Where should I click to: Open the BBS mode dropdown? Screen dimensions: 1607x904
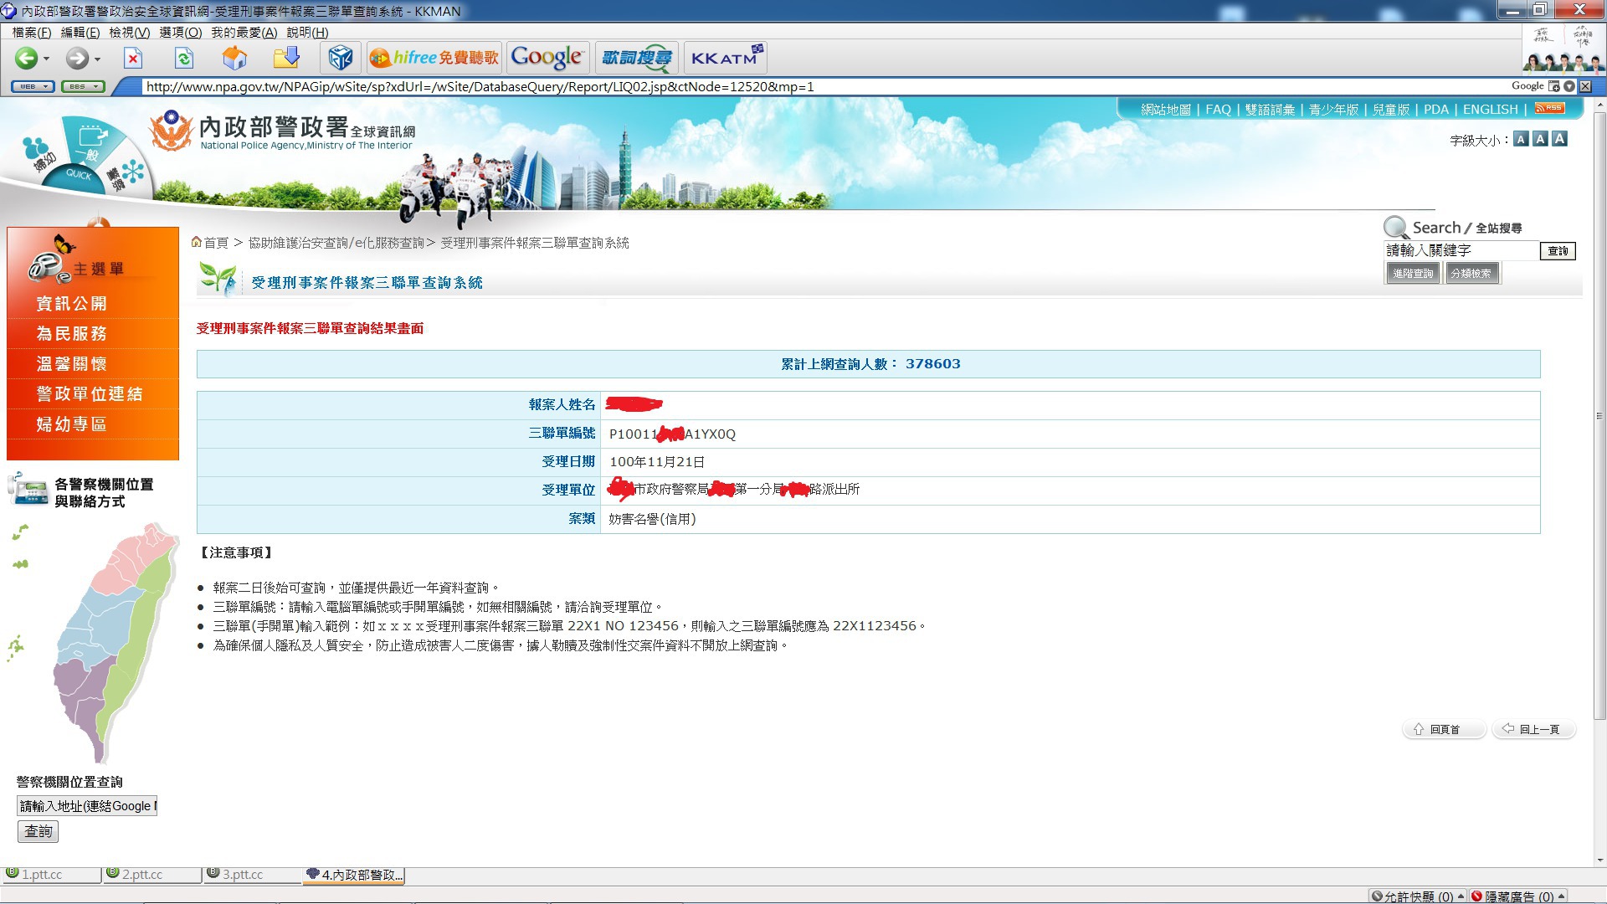(82, 86)
